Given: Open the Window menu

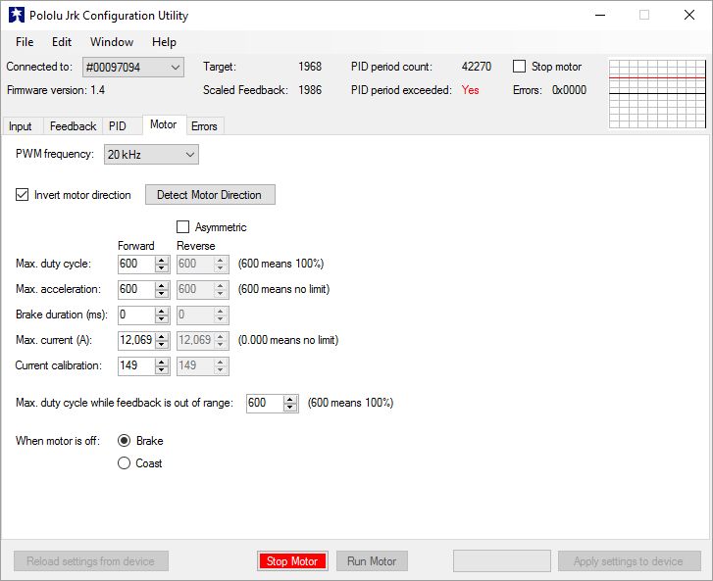Looking at the screenshot, I should pos(112,42).
